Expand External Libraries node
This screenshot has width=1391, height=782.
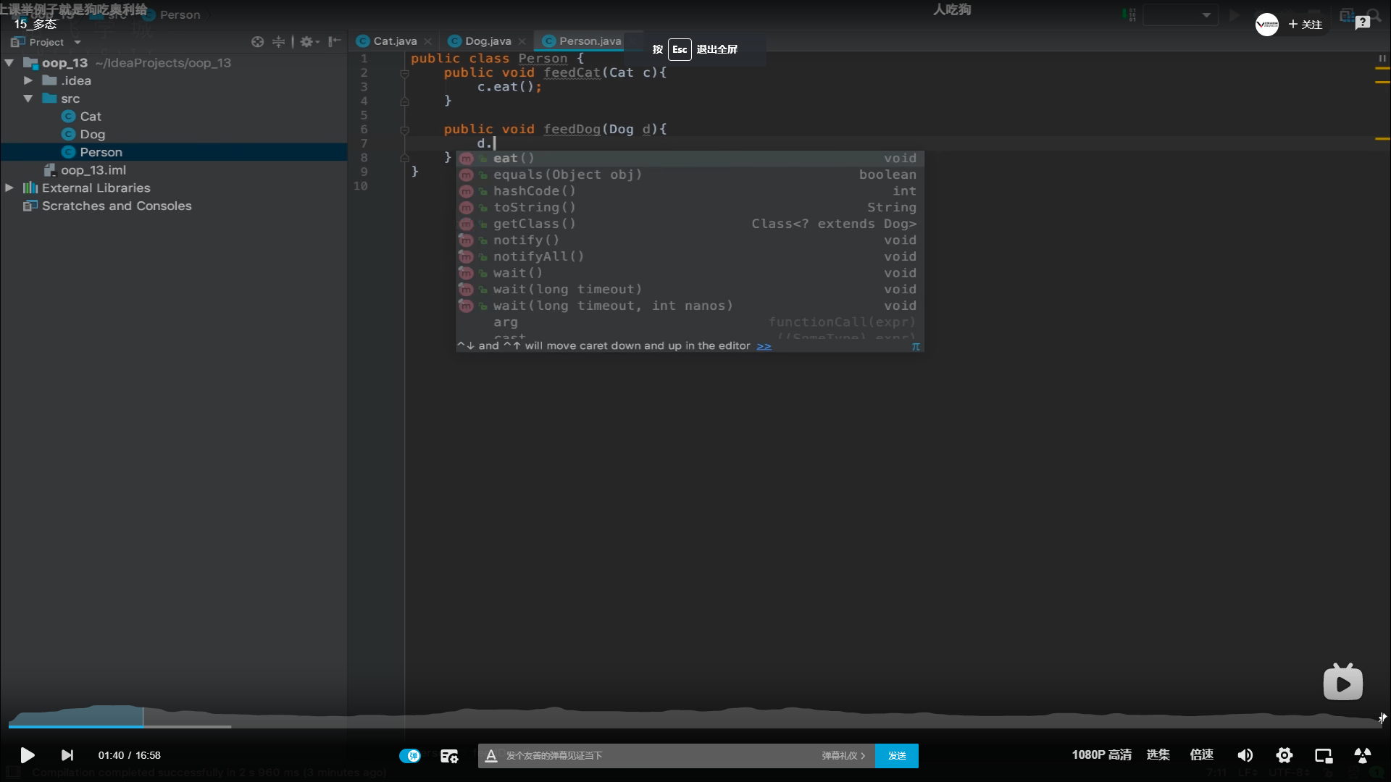coord(9,188)
